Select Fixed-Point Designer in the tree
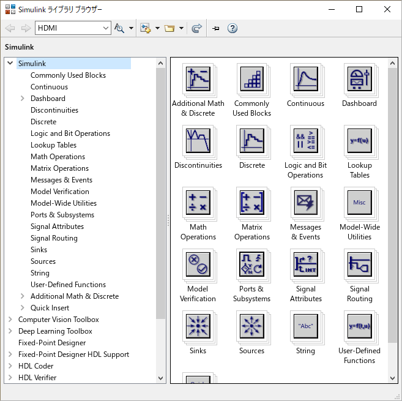The height and width of the screenshot is (401, 402). [x=52, y=343]
